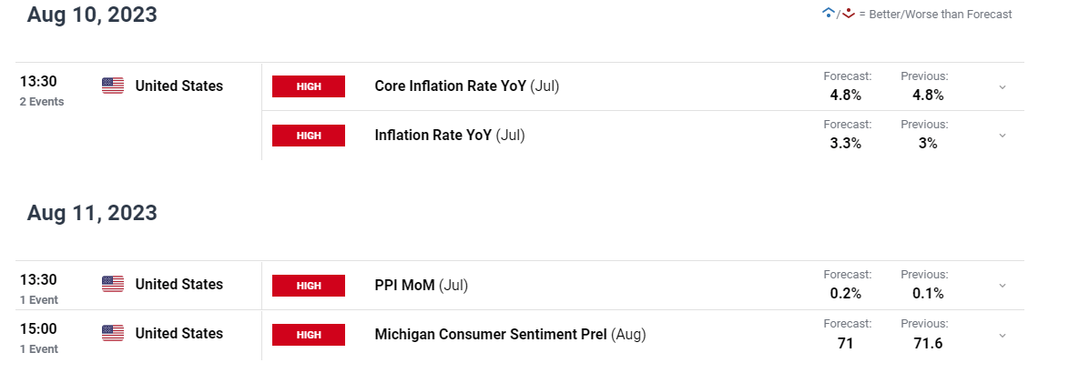Expand the Core Inflation Rate YoY row chevron
Image resolution: width=1069 pixels, height=373 pixels.
coord(1003,87)
